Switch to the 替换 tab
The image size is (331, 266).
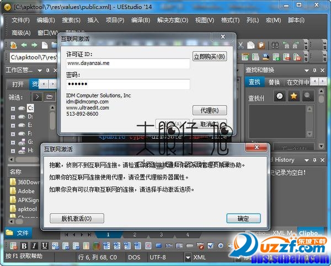click(274, 83)
